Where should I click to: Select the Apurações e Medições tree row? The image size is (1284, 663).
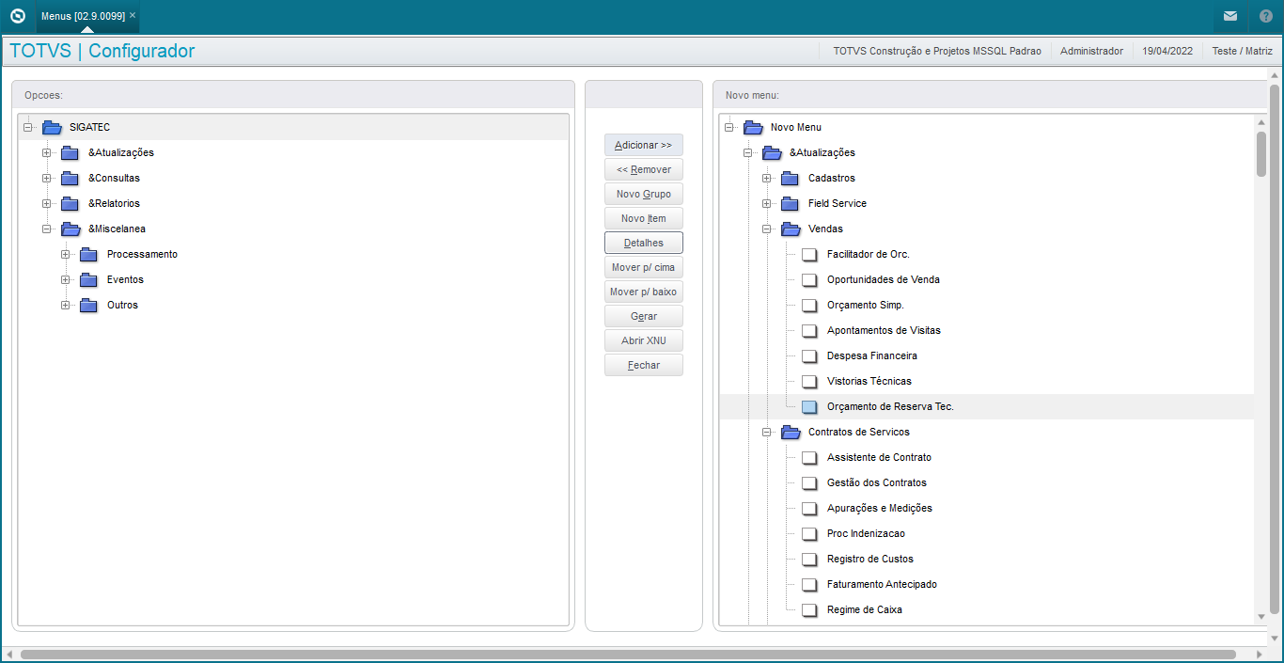click(986, 508)
